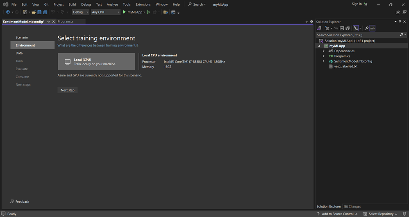The height and width of the screenshot is (217, 409).
Task: Open the myMLApp startup dropdown arrow
Action: click(x=144, y=12)
